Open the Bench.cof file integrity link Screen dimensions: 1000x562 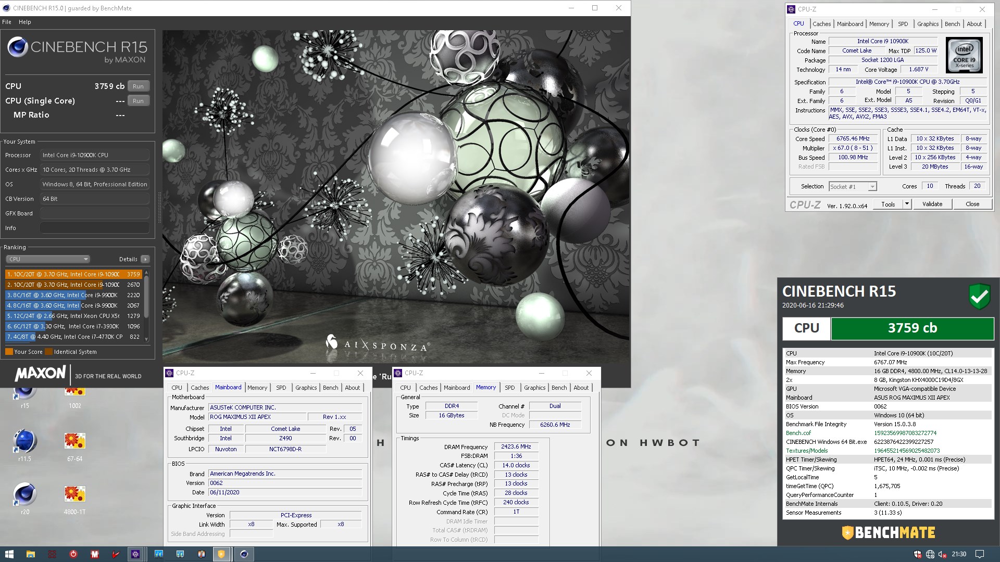[x=798, y=433]
